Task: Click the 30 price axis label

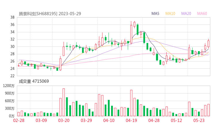Action: click(x=12, y=46)
